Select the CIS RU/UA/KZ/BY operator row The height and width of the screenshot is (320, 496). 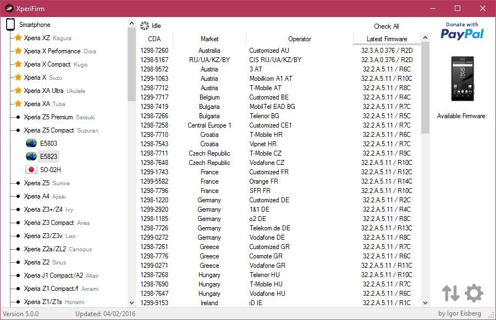coord(278,60)
